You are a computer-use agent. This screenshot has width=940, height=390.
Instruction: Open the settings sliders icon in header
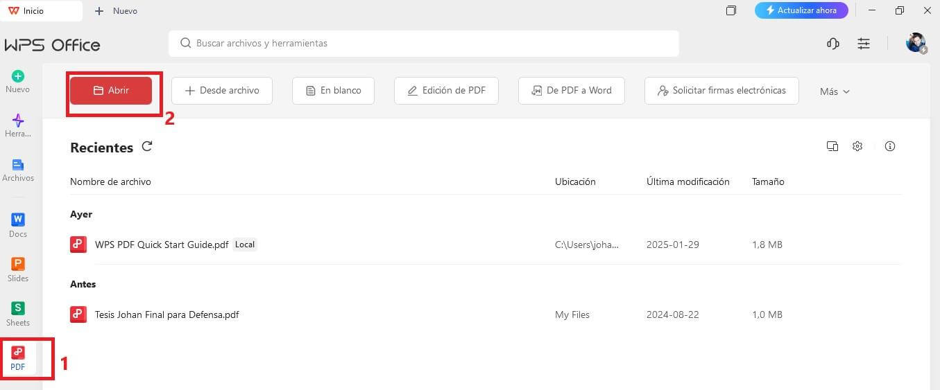pyautogui.click(x=864, y=44)
